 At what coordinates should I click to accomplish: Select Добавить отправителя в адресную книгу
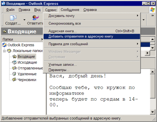pos(92,36)
